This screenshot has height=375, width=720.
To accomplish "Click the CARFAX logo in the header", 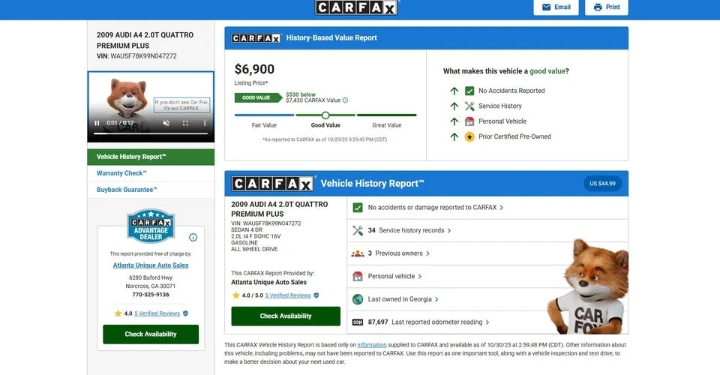I will point(356,7).
